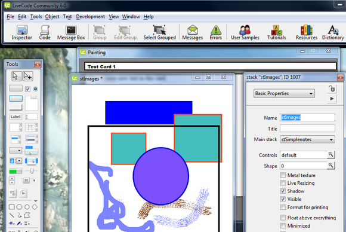This screenshot has height=232, width=346.
Task: Uncheck the Shadow checkbox
Action: 283,191
